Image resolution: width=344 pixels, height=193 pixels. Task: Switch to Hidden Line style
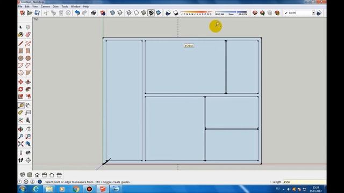click(x=136, y=13)
